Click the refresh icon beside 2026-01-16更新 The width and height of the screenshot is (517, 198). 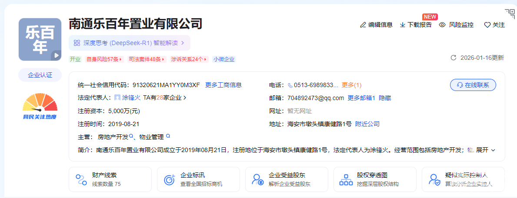point(454,58)
